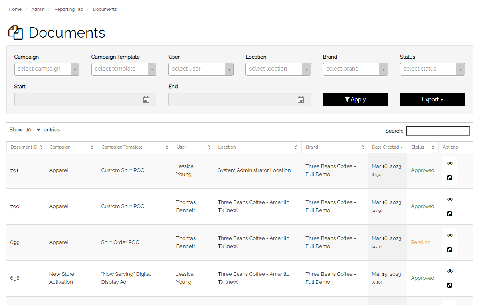Open share action for document 698
479x305 pixels.
coord(449,285)
